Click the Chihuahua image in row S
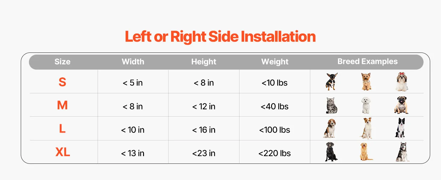 point(331,82)
